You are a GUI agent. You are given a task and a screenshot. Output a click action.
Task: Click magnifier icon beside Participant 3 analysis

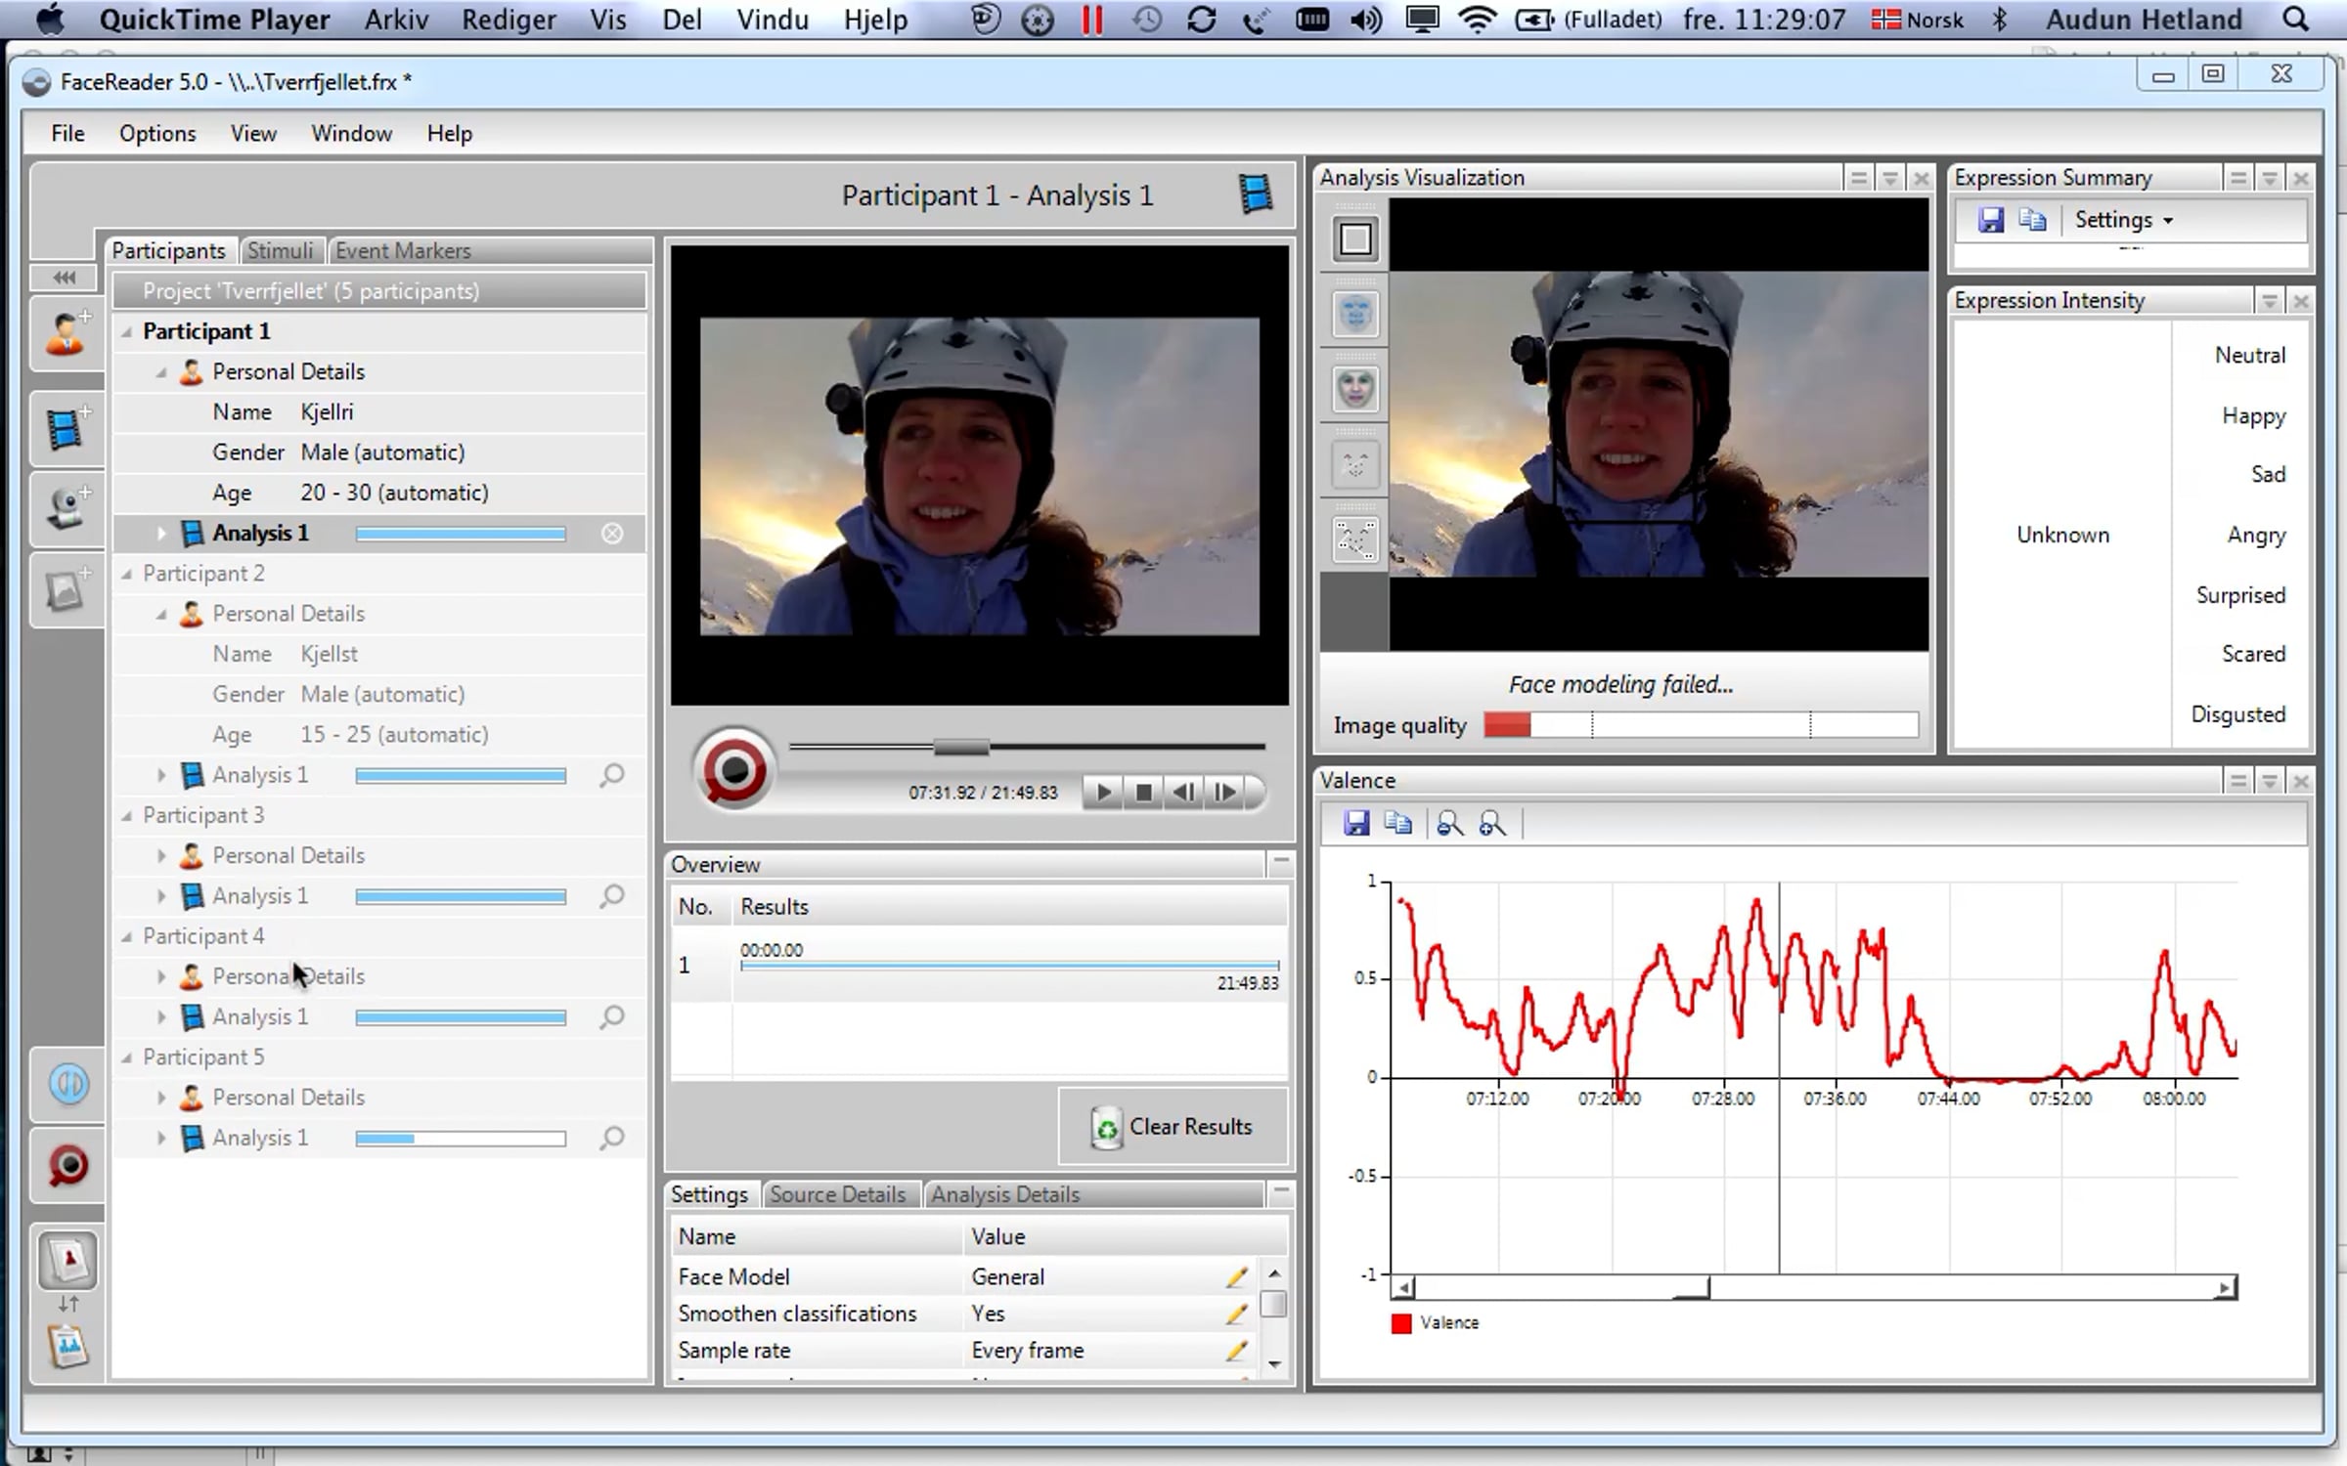612,896
